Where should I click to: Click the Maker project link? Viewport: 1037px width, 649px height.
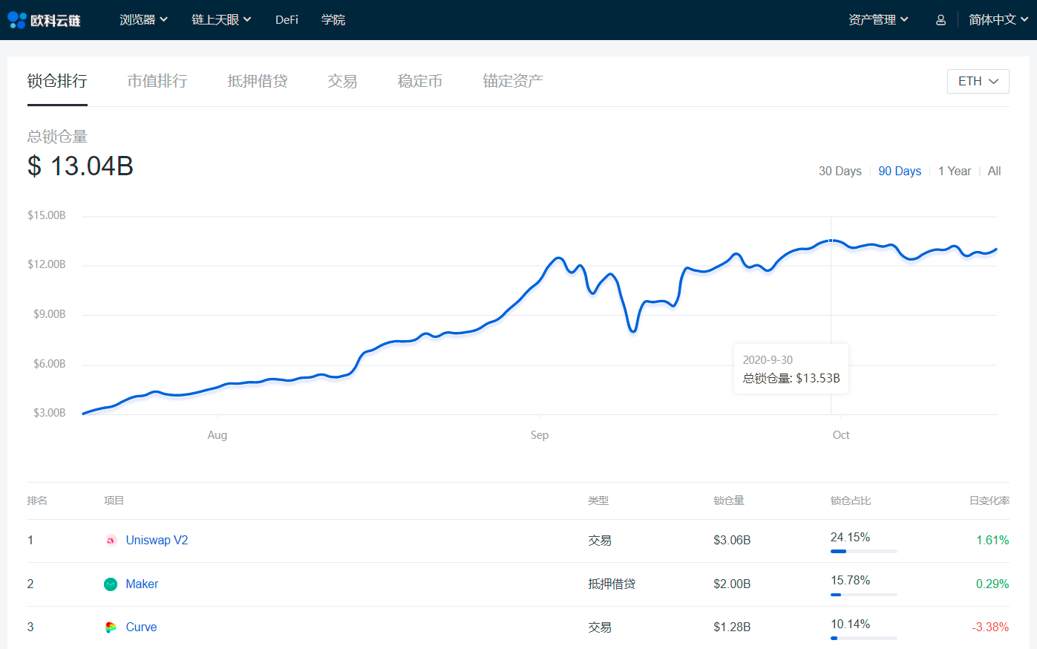coord(142,584)
